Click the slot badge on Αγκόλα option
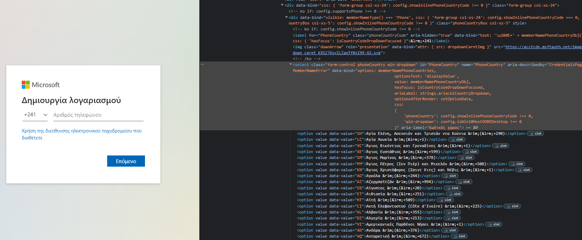Viewport: 582px width, 240px height. (450, 176)
